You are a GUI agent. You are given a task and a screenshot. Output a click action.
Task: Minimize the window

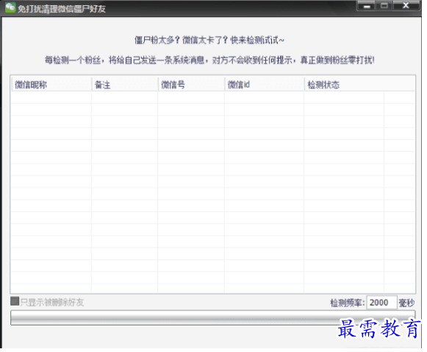coord(367,6)
